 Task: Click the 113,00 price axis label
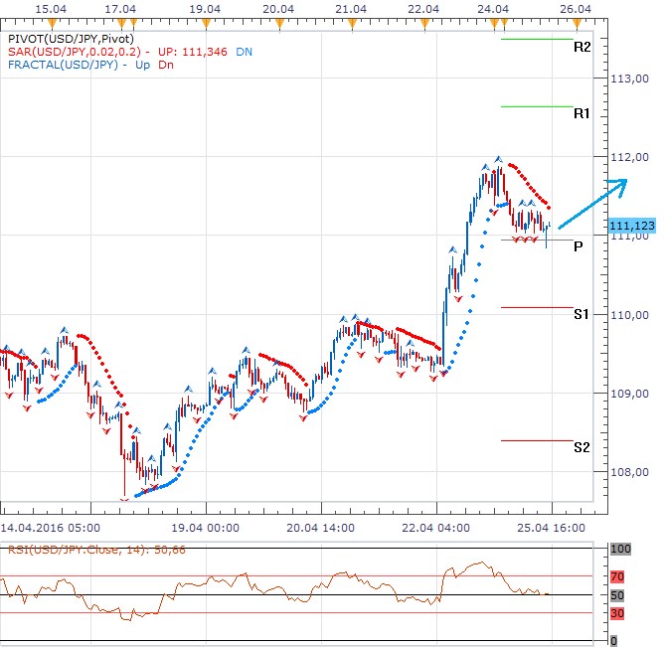[x=629, y=79]
